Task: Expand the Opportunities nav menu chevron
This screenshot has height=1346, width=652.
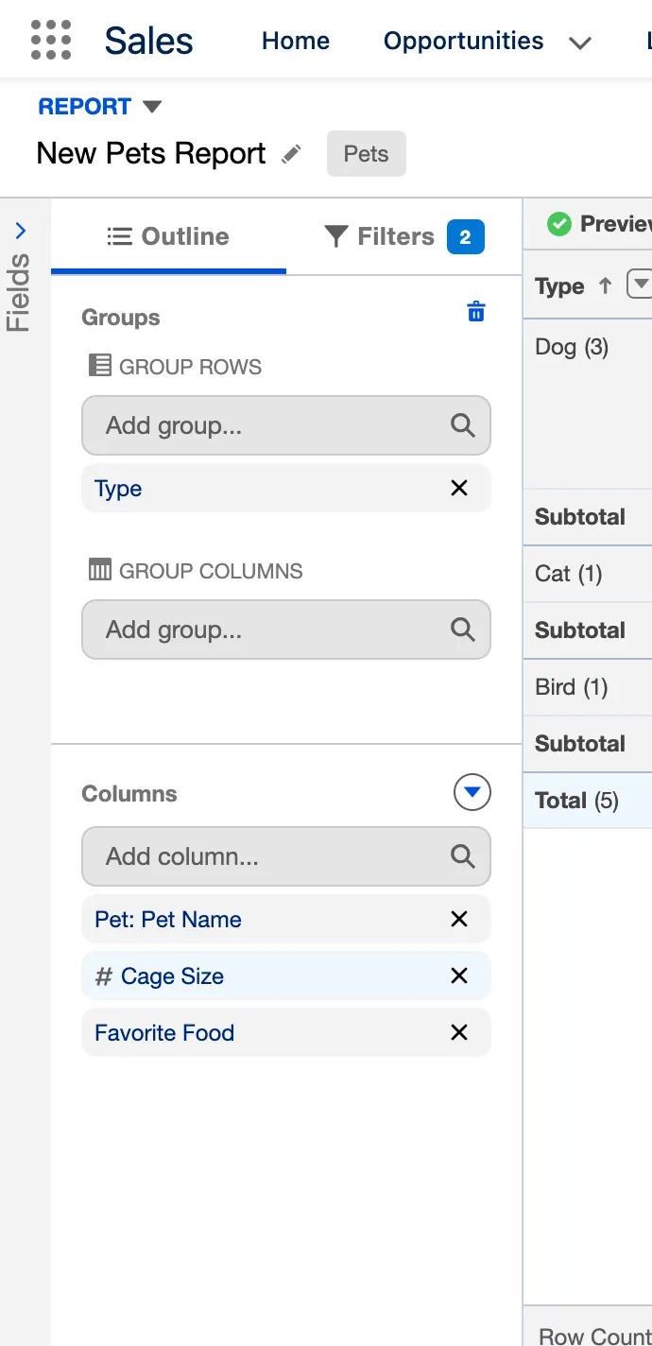Action: pos(580,43)
